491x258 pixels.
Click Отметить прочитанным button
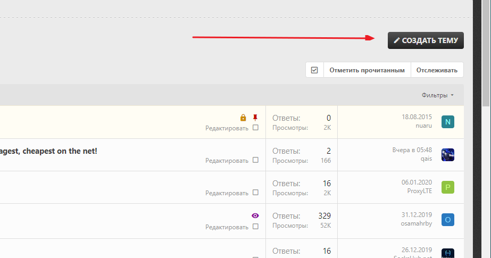coord(367,70)
